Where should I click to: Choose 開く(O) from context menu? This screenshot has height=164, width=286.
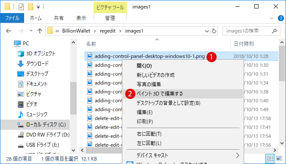[183, 66]
